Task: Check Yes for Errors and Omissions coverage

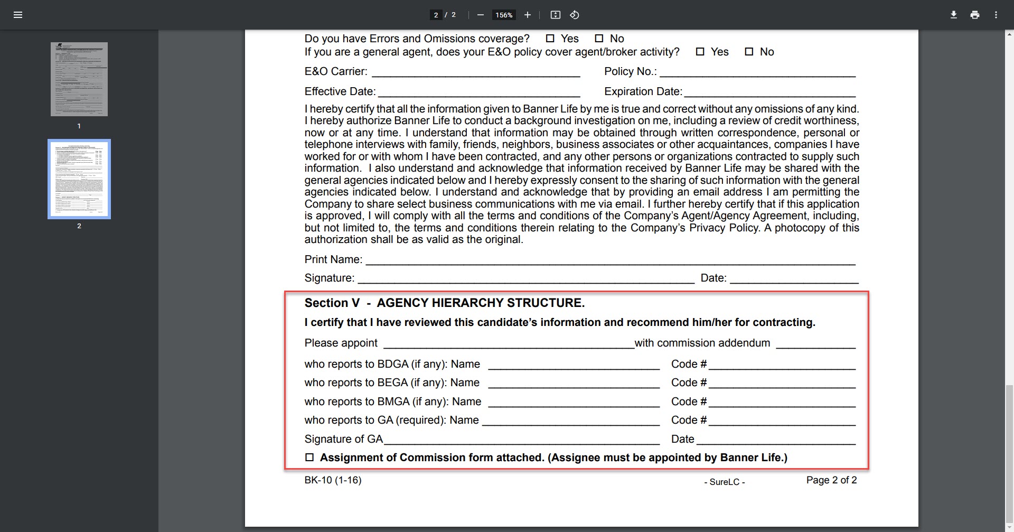Action: click(x=550, y=38)
